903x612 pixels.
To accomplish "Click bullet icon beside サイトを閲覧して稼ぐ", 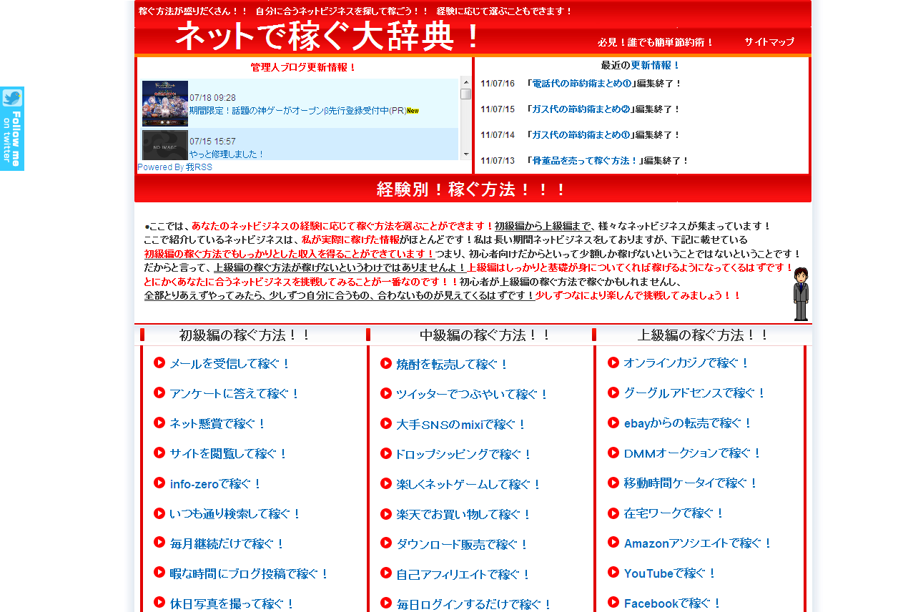I will (159, 453).
